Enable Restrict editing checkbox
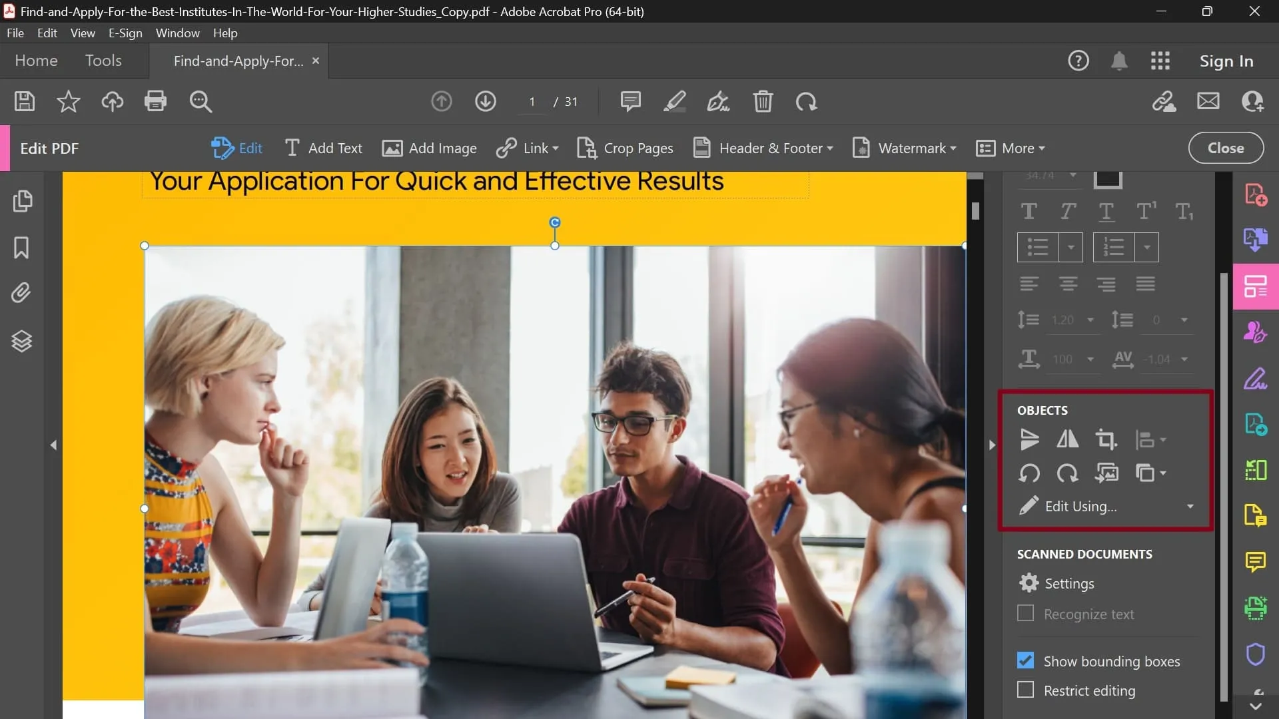Image resolution: width=1279 pixels, height=719 pixels. coord(1025,690)
